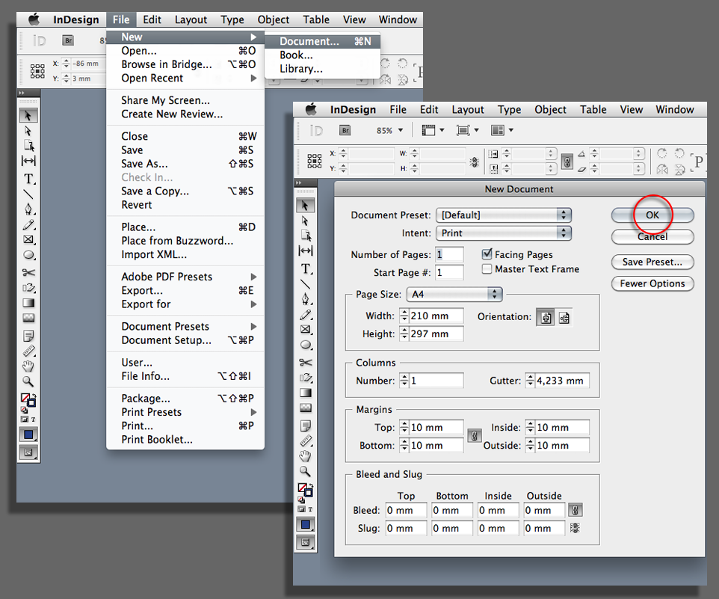Open the Document Preset dropdown

click(x=504, y=215)
